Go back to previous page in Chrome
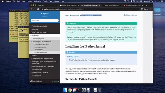This screenshot has width=165, height=93. point(31,9)
